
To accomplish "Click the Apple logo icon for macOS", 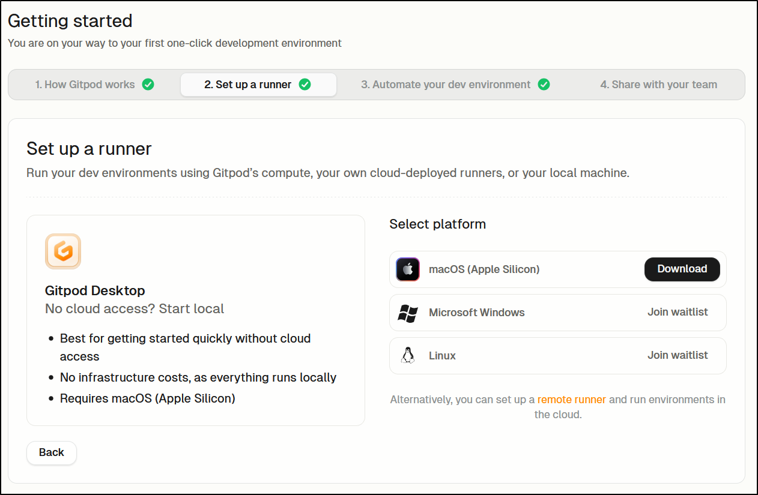I will tap(408, 269).
